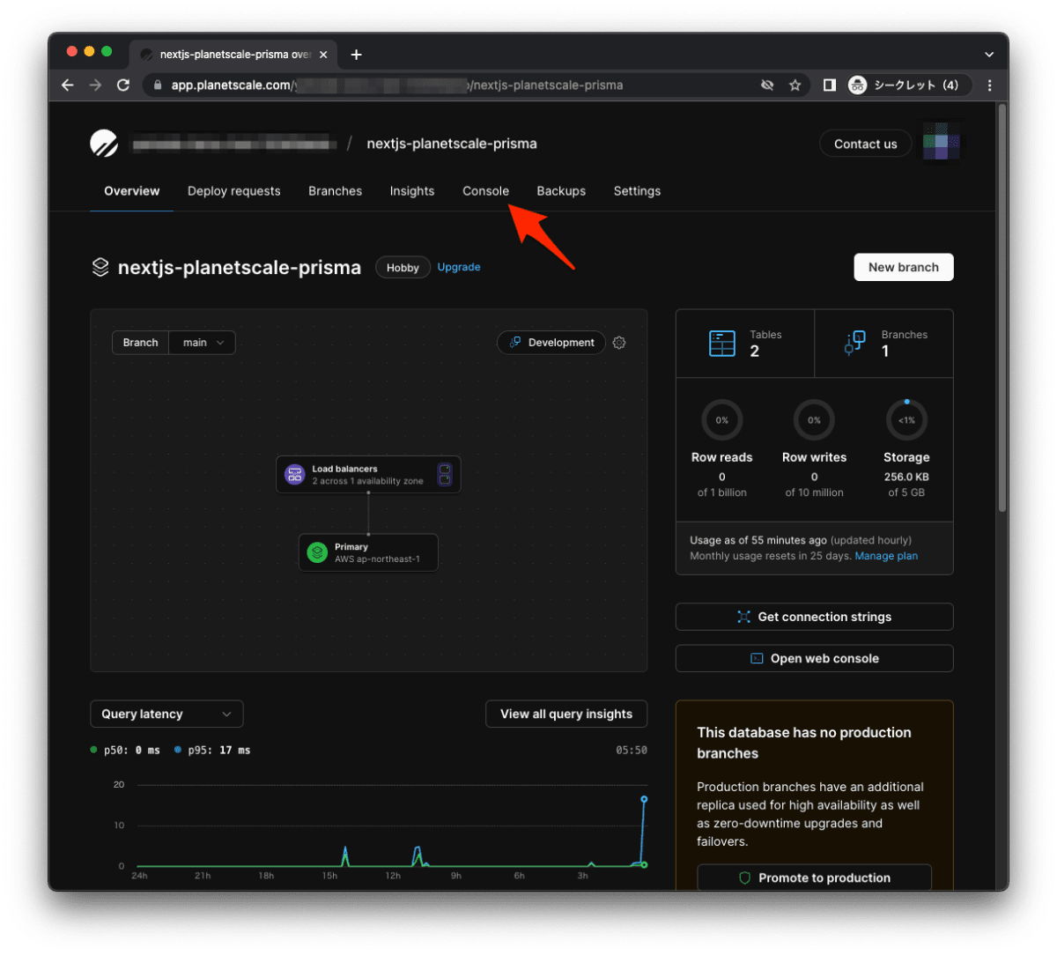Bookmark this page with the star

tap(795, 85)
